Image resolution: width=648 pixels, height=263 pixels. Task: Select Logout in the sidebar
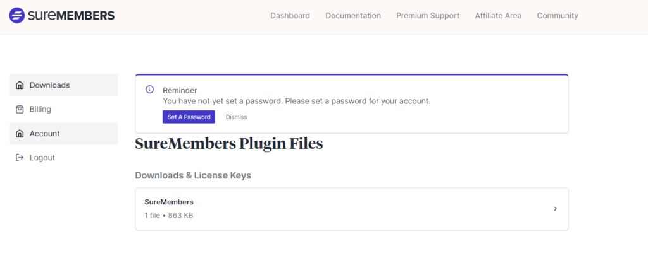pyautogui.click(x=64, y=157)
